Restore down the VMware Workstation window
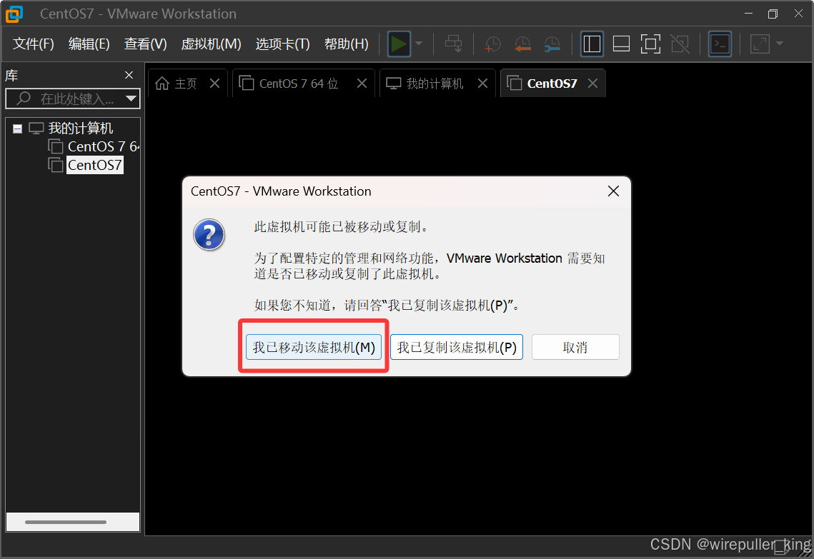Image resolution: width=814 pixels, height=559 pixels. [x=773, y=14]
